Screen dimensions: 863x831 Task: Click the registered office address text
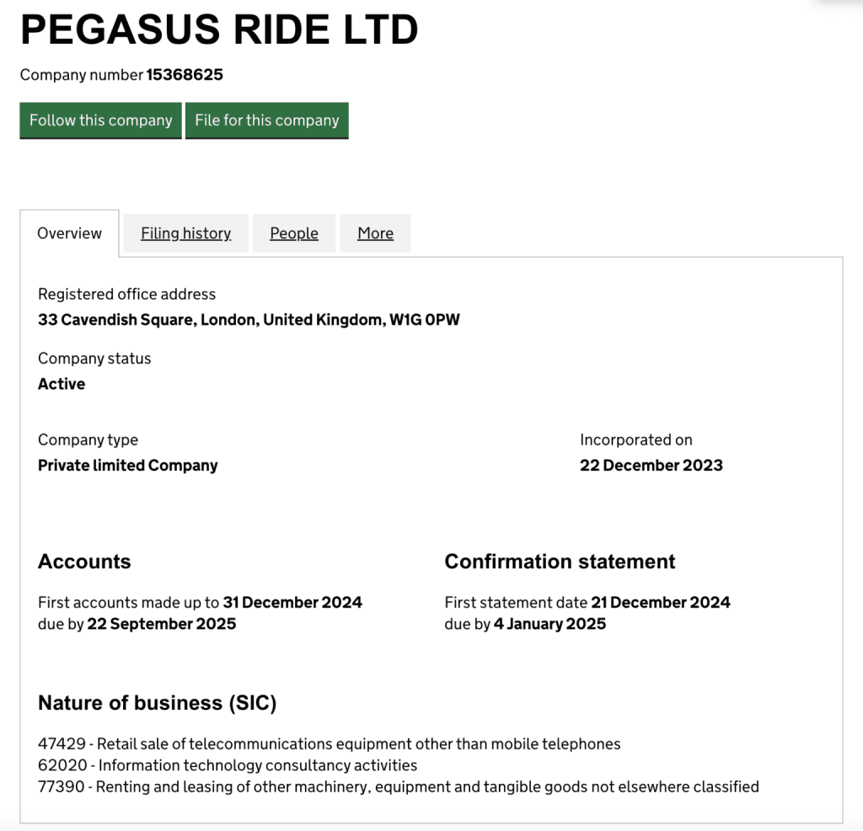[x=249, y=320]
